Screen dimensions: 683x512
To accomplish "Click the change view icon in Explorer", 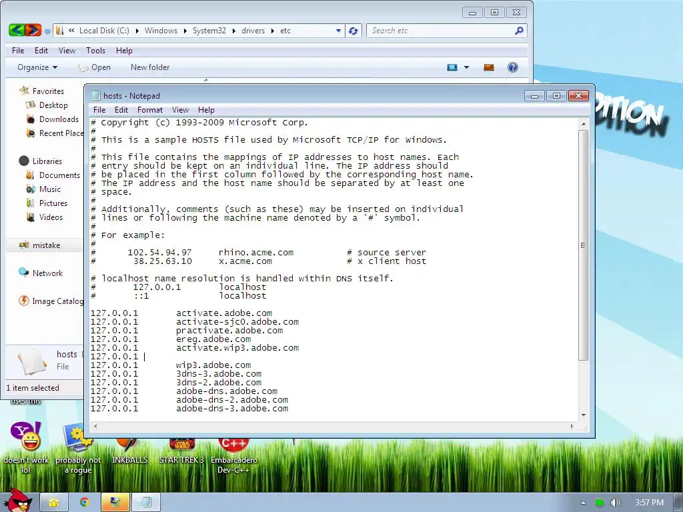I will 452,67.
